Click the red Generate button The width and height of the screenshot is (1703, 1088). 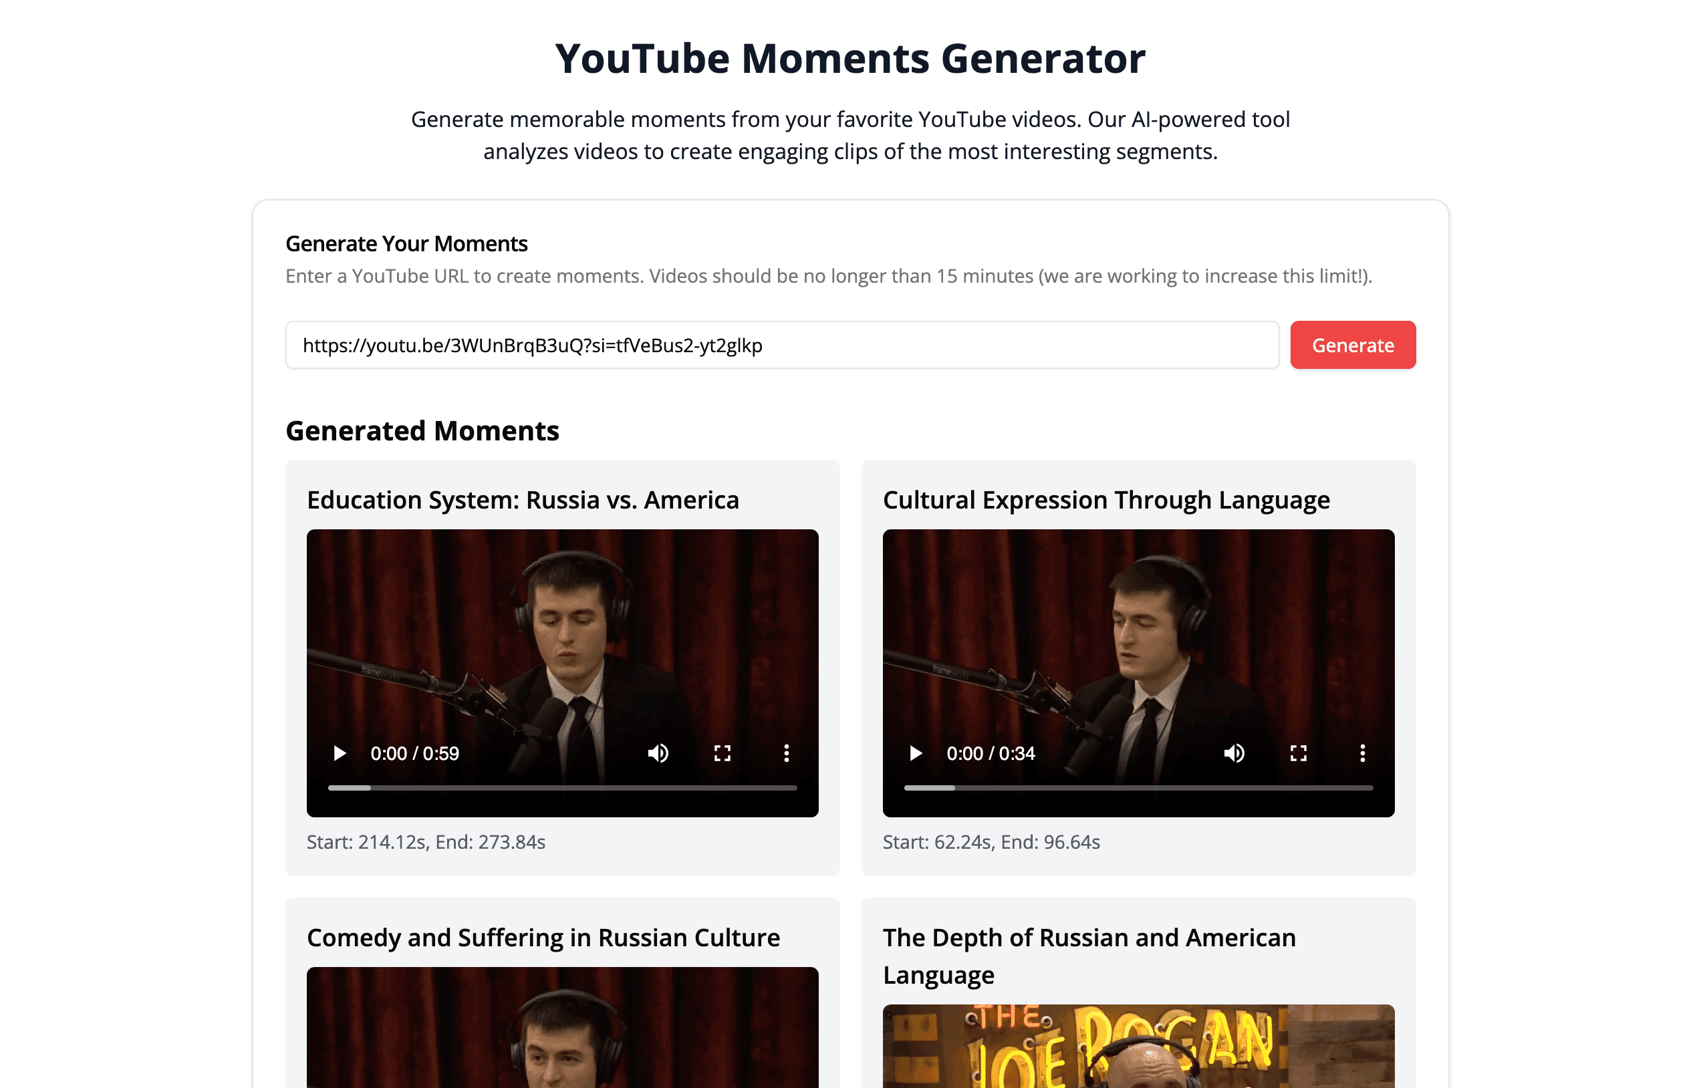(x=1352, y=345)
